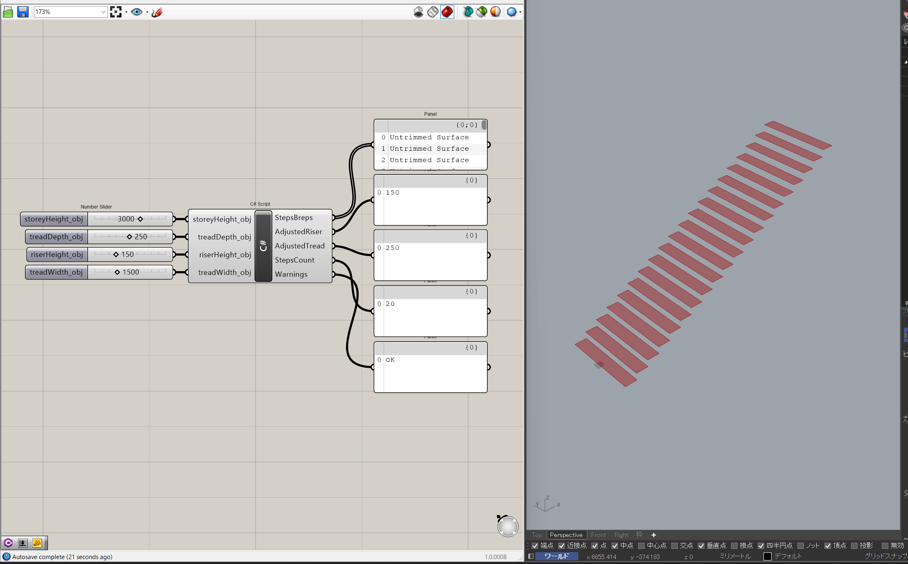Click the half-orange sphere preview quality icon

(496, 12)
